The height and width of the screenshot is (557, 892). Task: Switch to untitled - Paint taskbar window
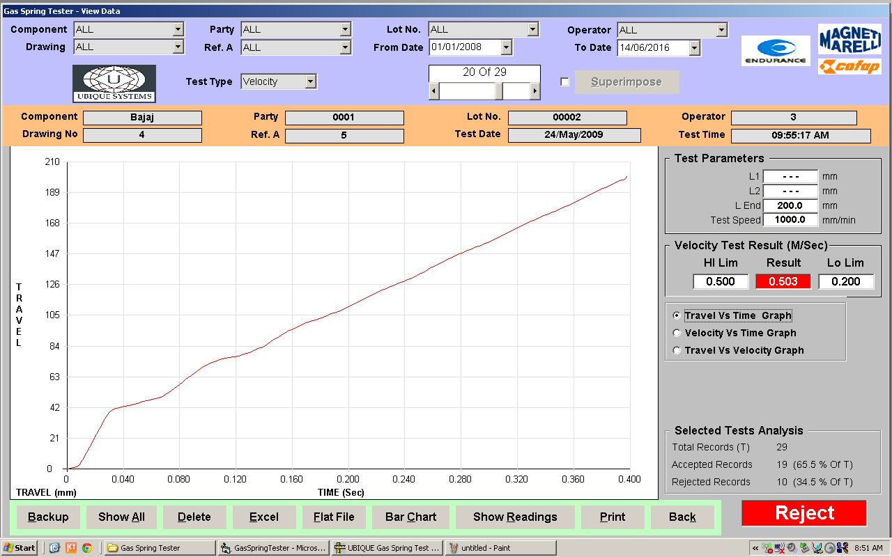coord(500,548)
